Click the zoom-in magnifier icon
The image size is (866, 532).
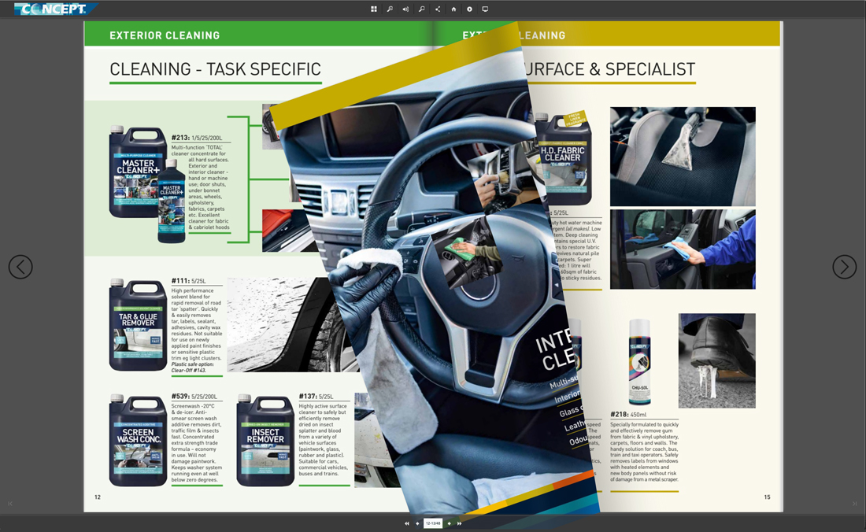390,9
